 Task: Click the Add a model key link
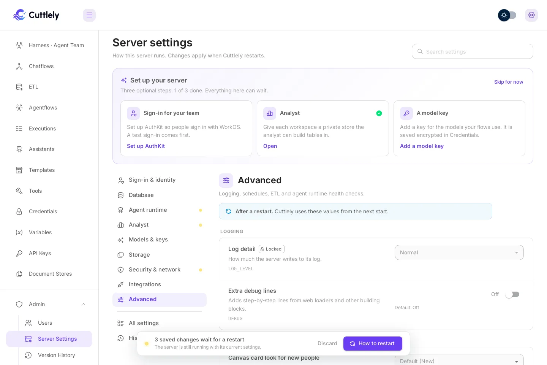click(x=422, y=146)
